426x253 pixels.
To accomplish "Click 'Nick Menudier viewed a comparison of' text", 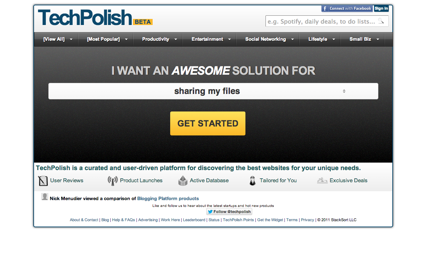I will (x=93, y=199).
